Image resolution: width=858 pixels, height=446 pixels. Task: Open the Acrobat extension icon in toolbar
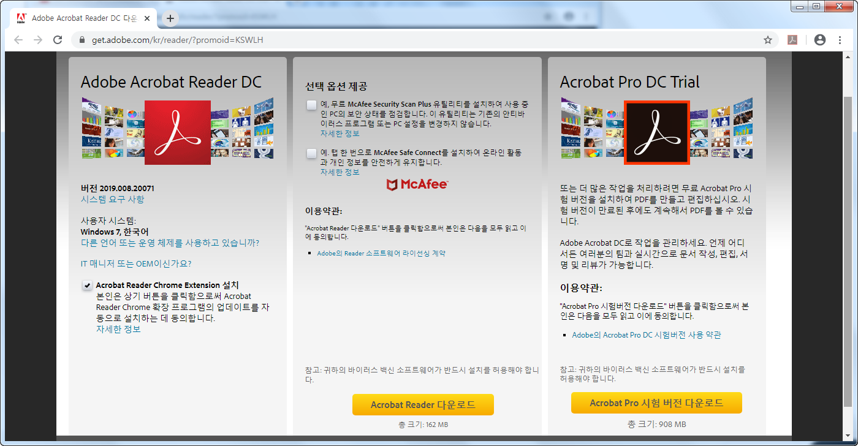click(792, 40)
